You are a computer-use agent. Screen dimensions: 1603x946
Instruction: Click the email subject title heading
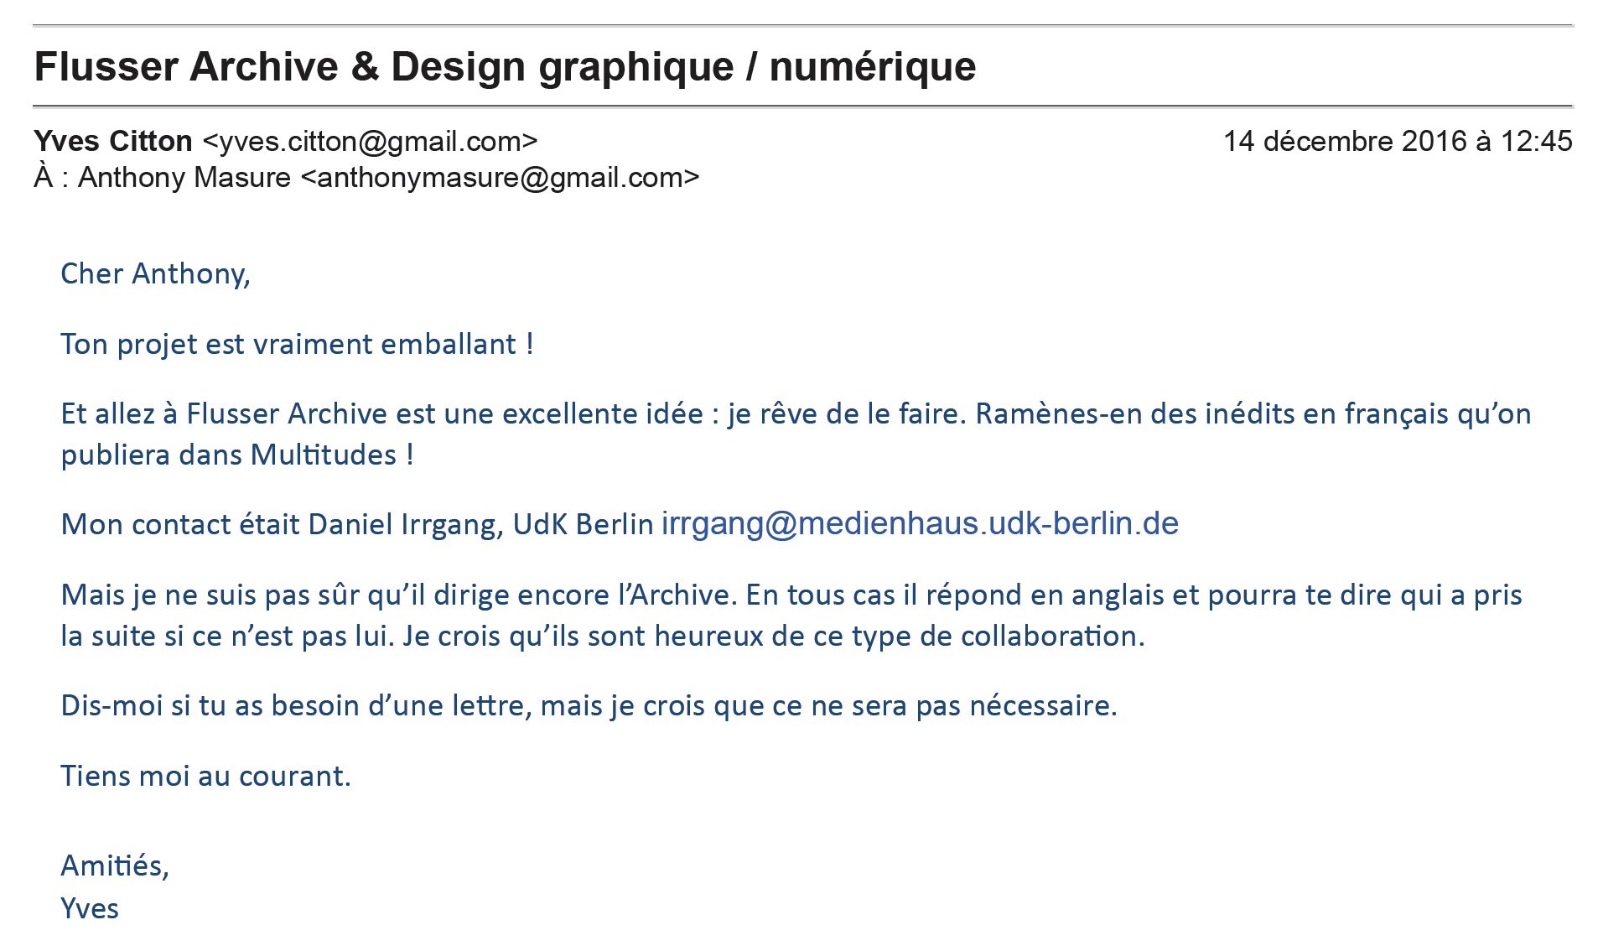pos(505,67)
